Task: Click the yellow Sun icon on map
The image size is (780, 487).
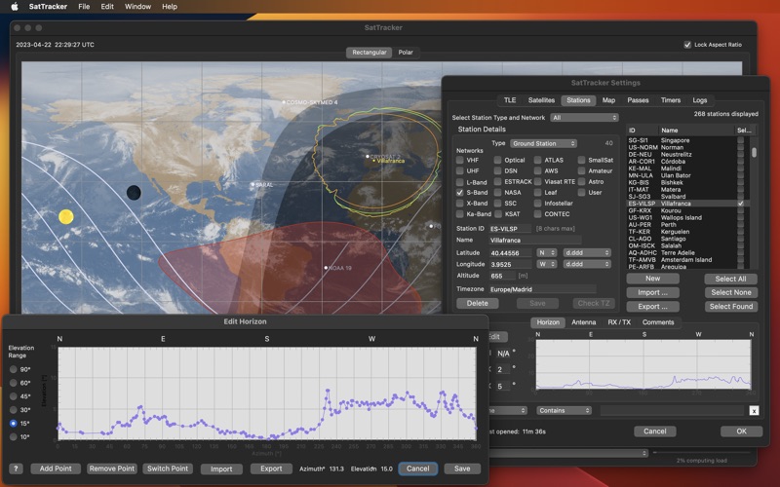Action: tap(65, 216)
